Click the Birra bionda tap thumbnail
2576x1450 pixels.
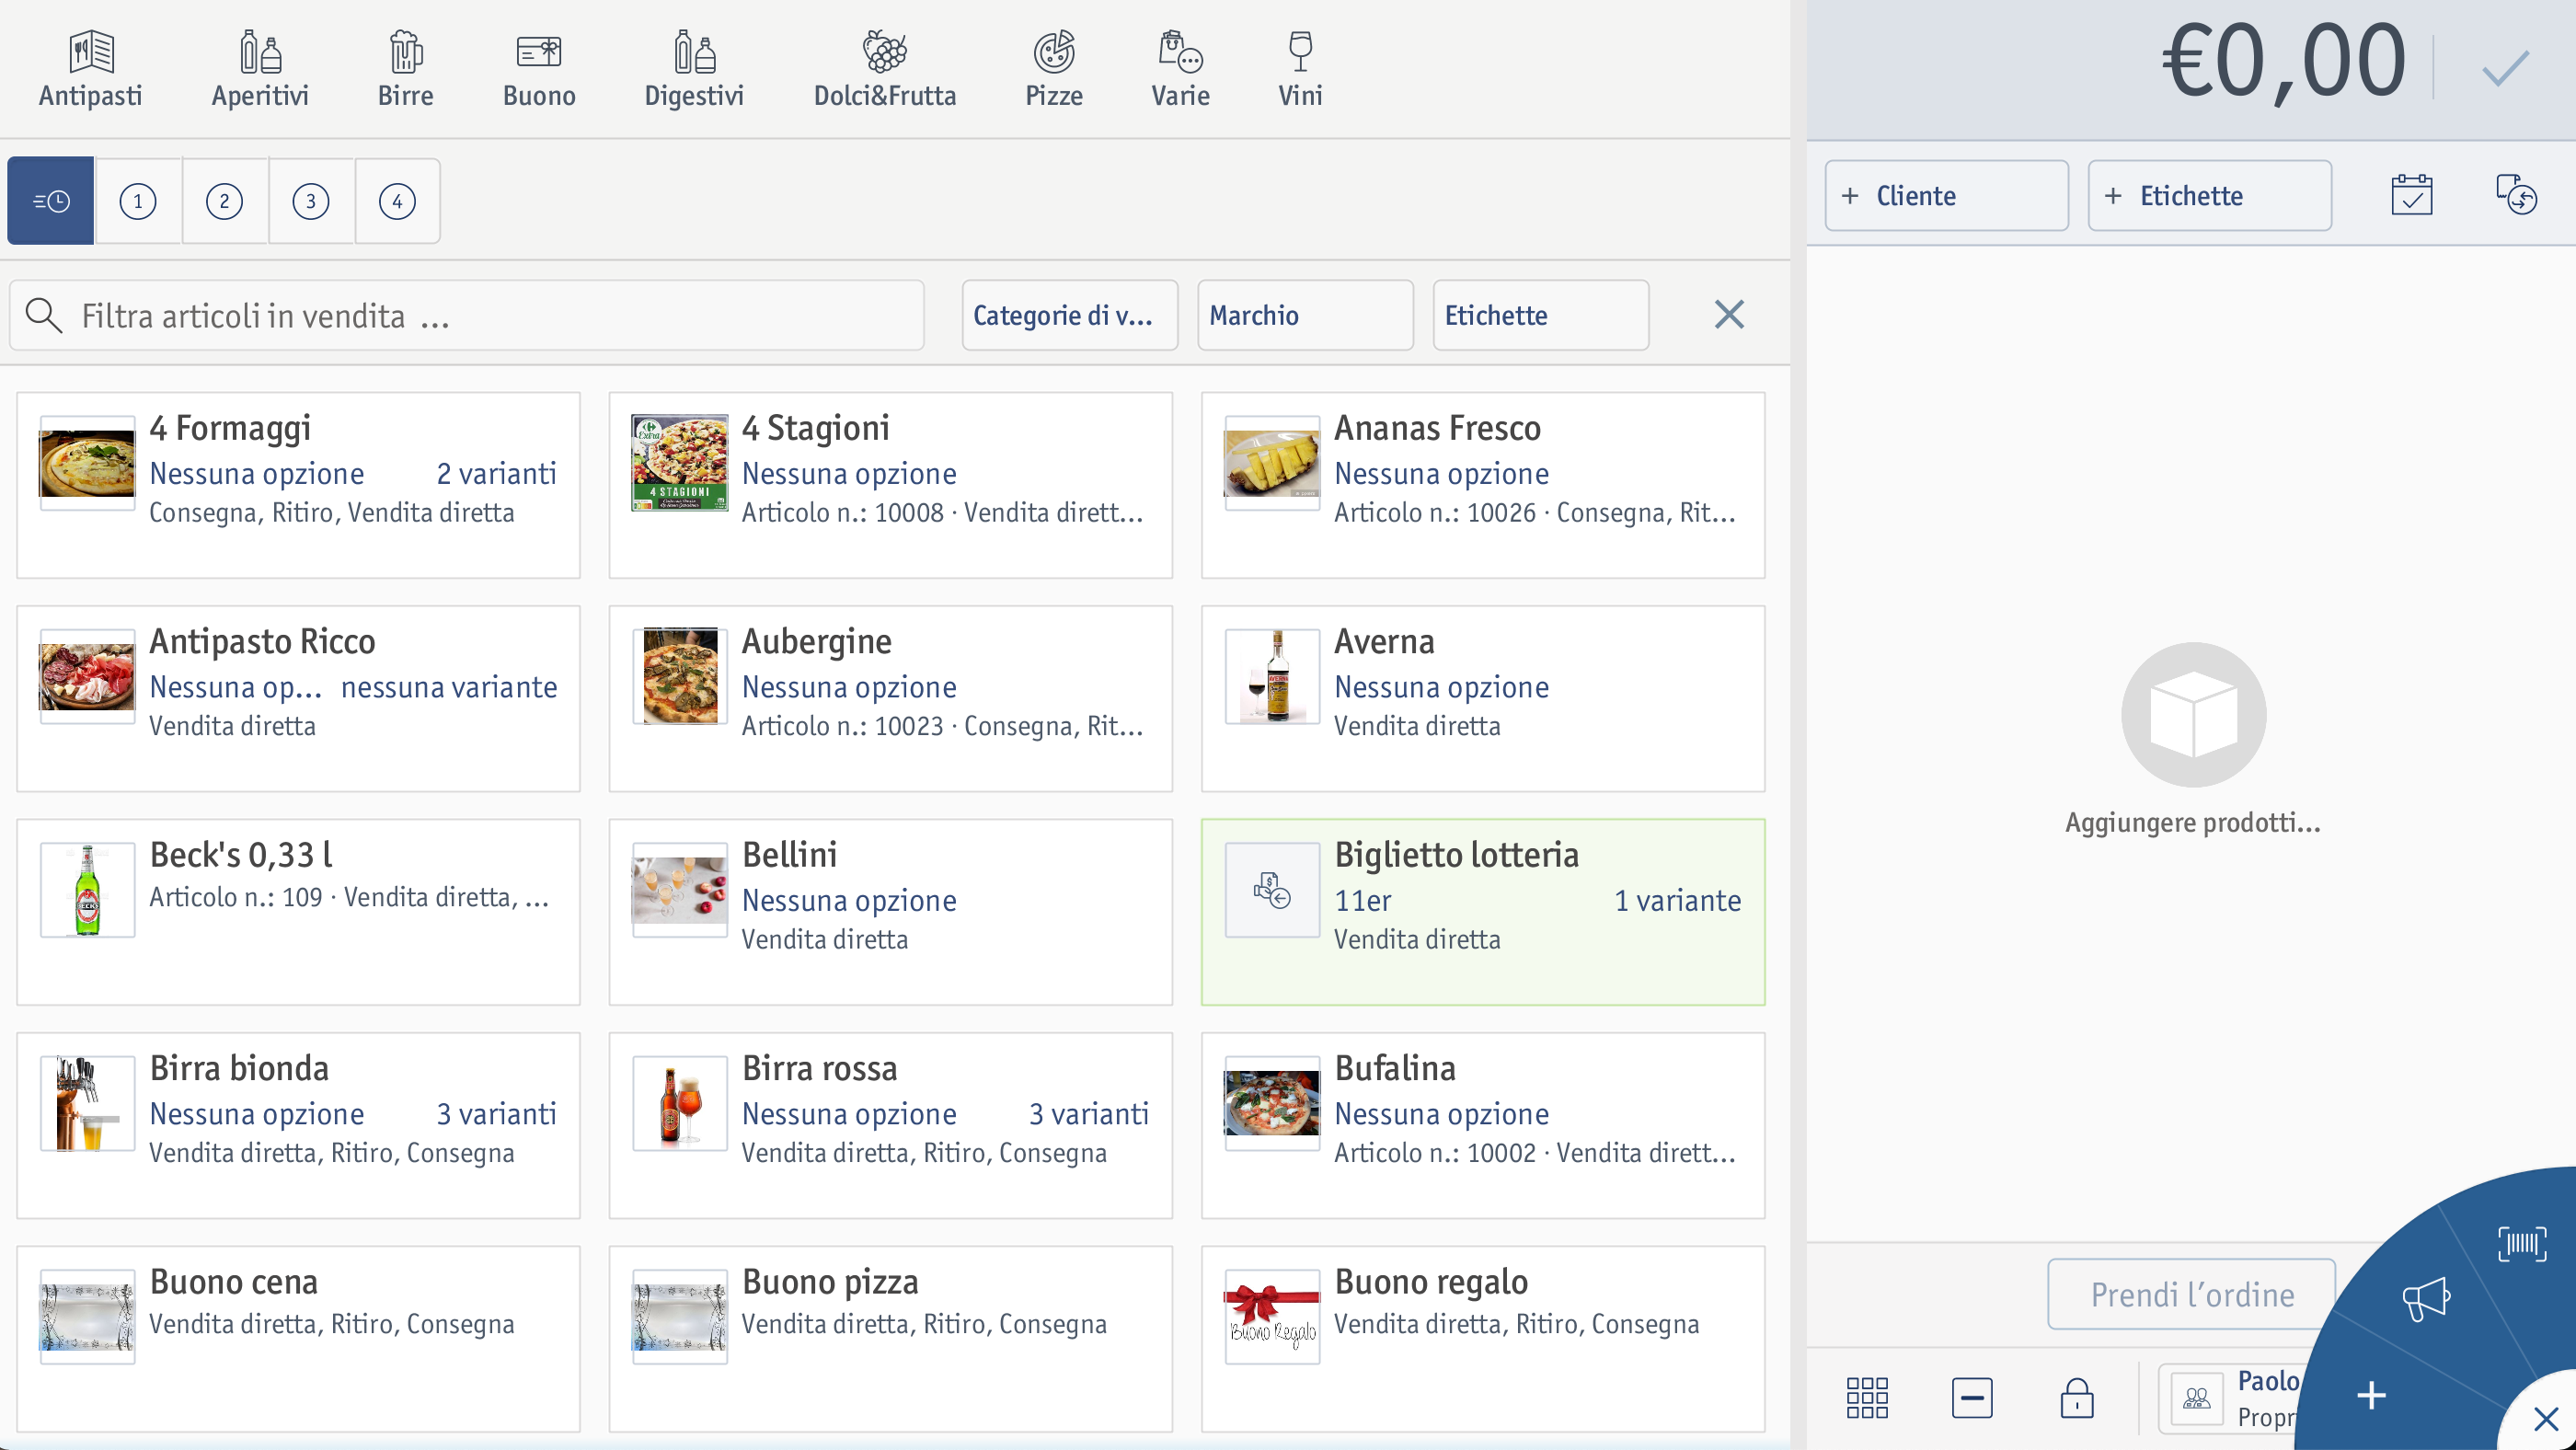click(x=87, y=1103)
